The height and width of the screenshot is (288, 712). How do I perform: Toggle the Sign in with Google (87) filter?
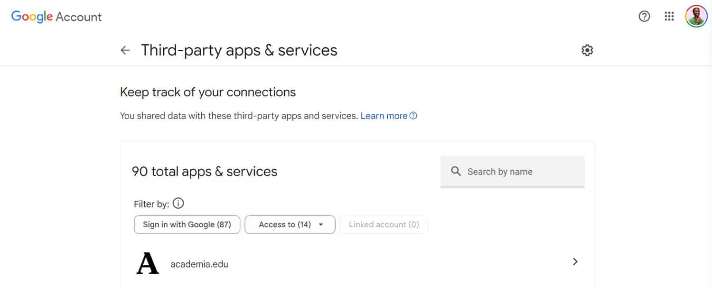pos(187,224)
